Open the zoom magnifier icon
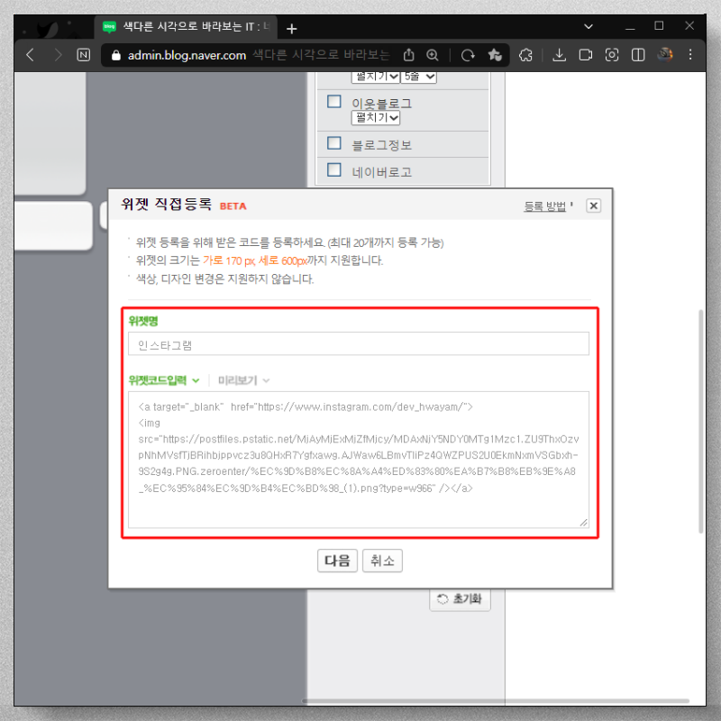 coord(433,55)
